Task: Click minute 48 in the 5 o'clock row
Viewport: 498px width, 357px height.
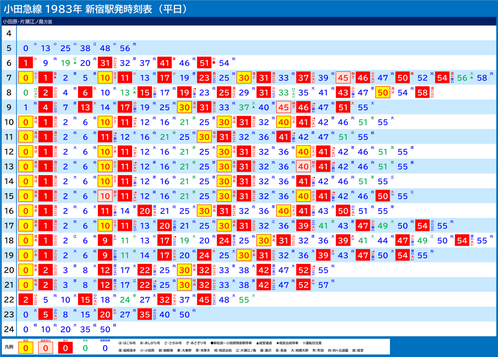Action: (x=105, y=48)
